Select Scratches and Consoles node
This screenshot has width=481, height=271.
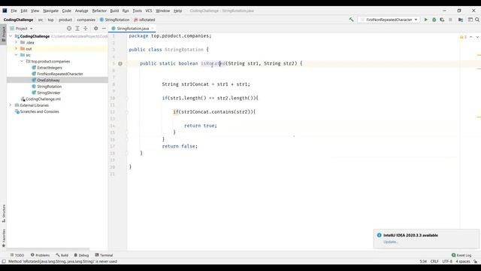39,111
